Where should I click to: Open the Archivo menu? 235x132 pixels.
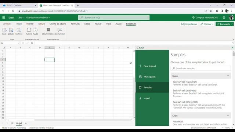[7, 23]
